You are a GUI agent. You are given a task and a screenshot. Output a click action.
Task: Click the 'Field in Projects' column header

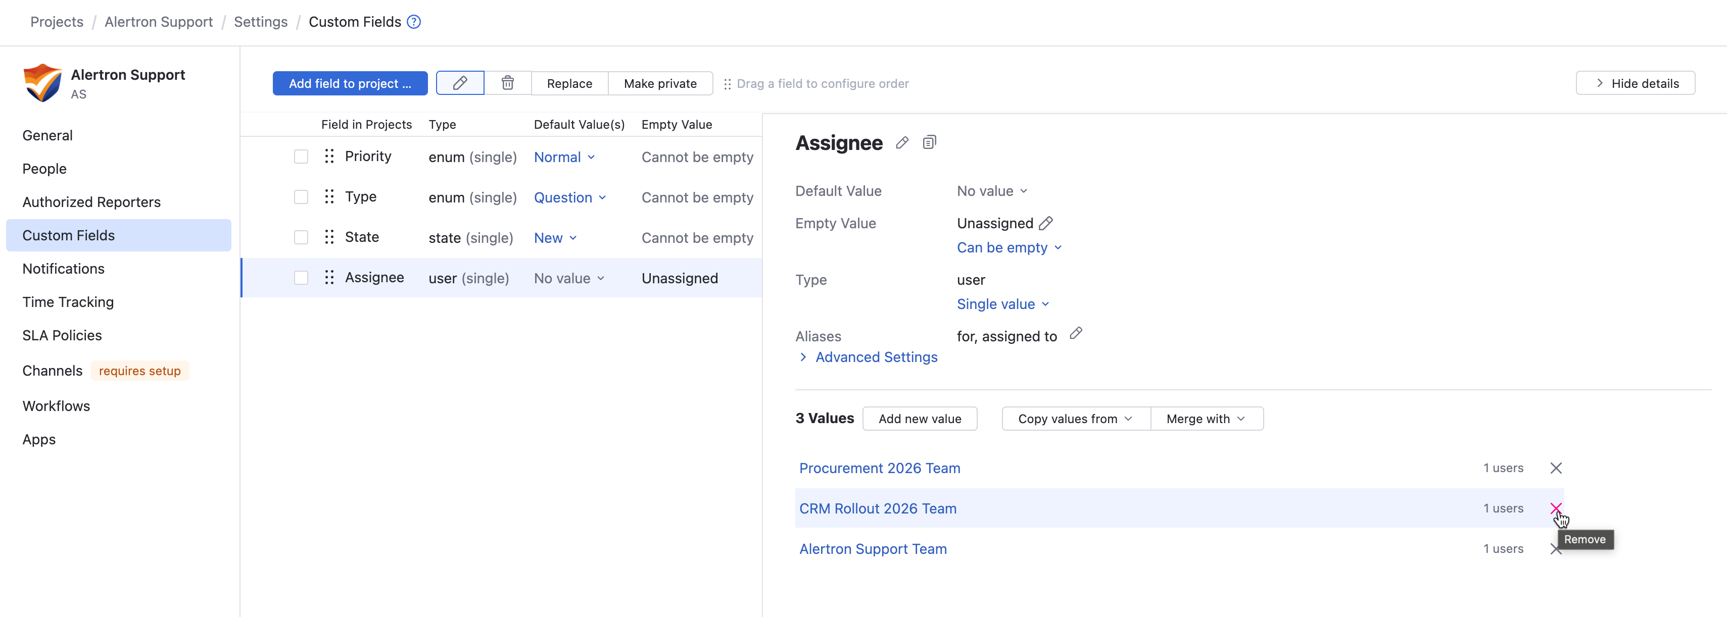pyautogui.click(x=366, y=125)
